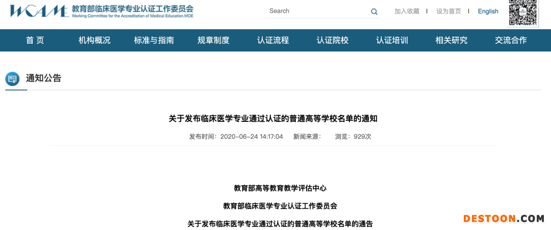The image size is (551, 230).
Task: Type in the Search input field
Action: pyautogui.click(x=316, y=11)
